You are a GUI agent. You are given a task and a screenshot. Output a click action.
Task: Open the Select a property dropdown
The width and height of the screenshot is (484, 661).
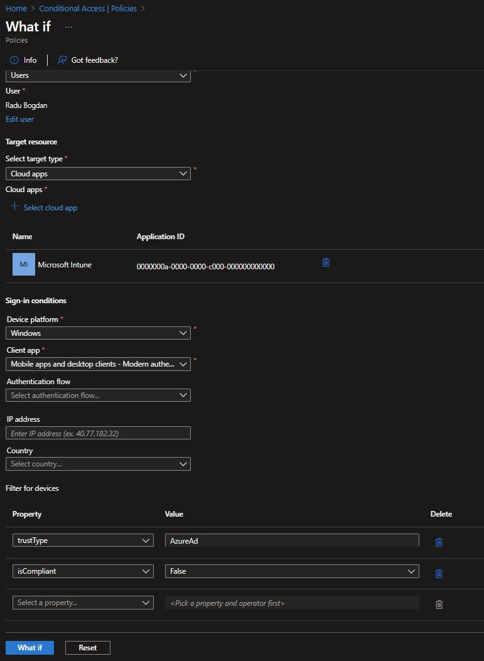click(x=83, y=603)
